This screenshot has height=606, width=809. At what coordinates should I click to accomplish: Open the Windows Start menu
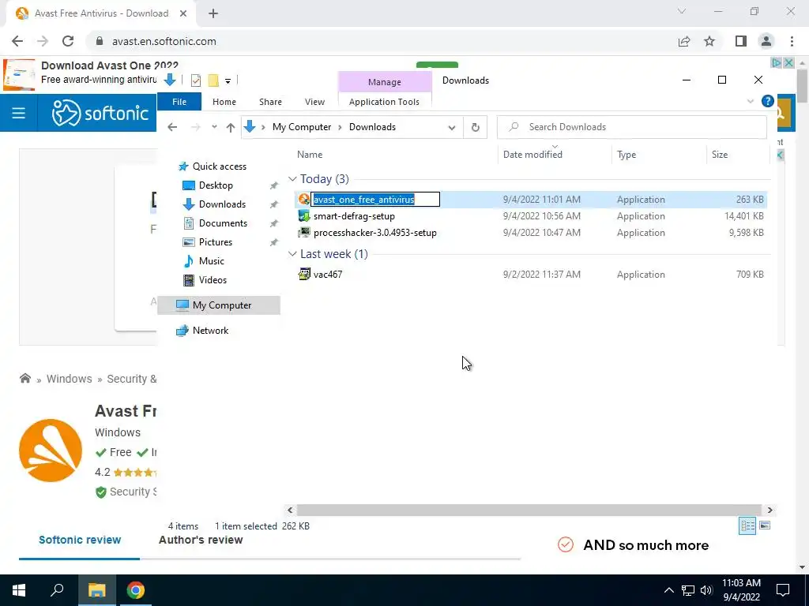tap(19, 590)
